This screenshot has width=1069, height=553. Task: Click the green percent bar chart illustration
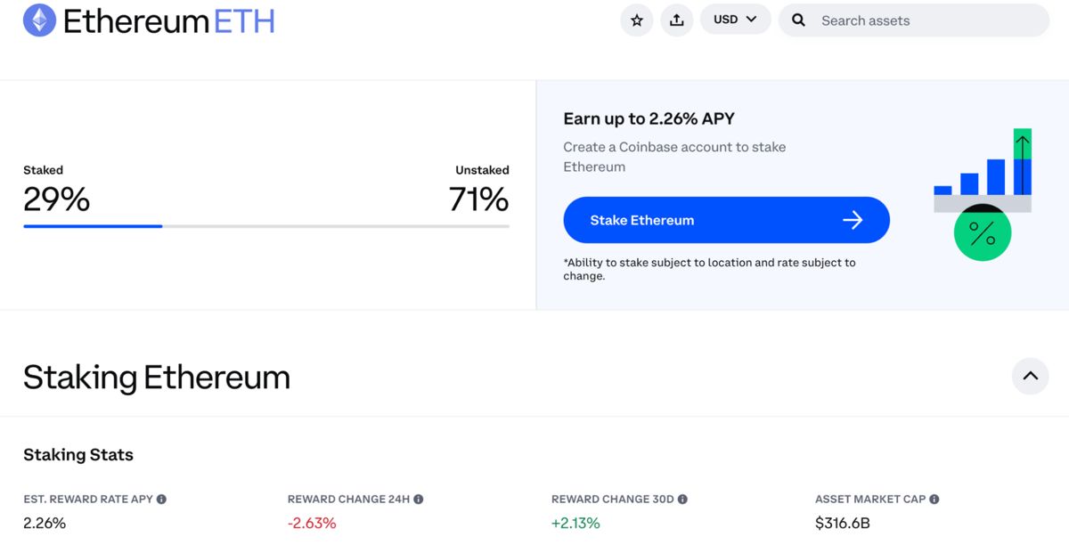point(982,198)
